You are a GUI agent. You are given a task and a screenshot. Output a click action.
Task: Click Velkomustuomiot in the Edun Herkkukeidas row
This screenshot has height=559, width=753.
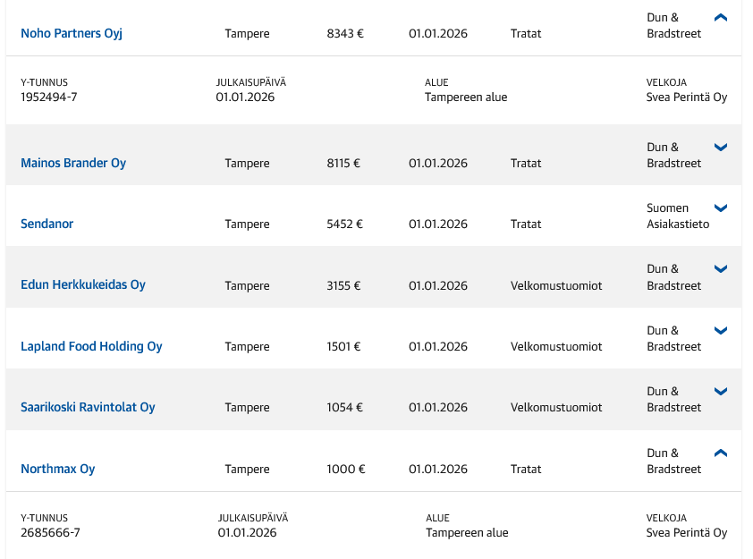556,286
